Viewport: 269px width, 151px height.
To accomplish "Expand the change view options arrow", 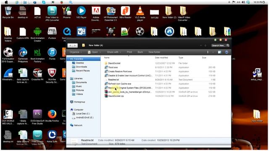I will [x=213, y=52].
